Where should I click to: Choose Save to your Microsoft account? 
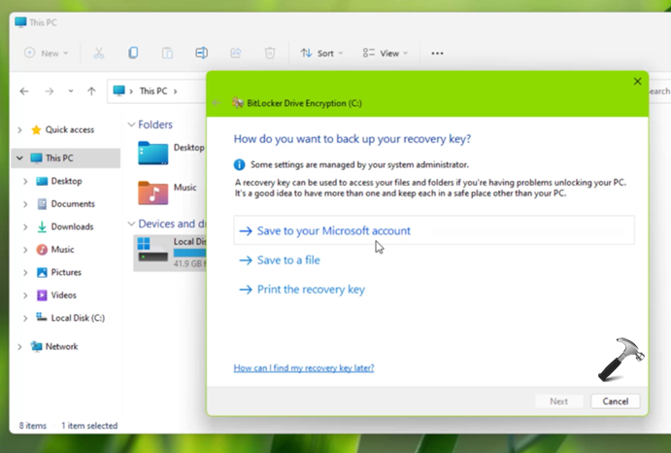[x=333, y=231]
